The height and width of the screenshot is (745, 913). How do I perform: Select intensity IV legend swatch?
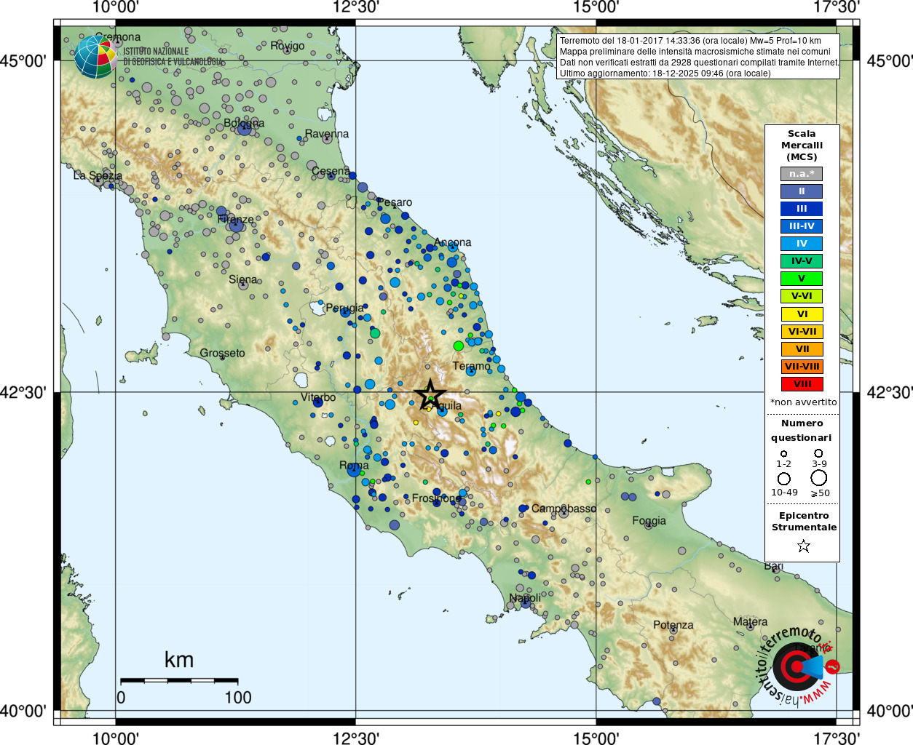coord(802,244)
